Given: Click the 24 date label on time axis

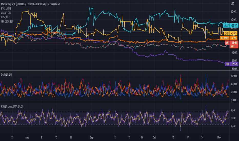Looking at the screenshot, I should tap(202, 137).
